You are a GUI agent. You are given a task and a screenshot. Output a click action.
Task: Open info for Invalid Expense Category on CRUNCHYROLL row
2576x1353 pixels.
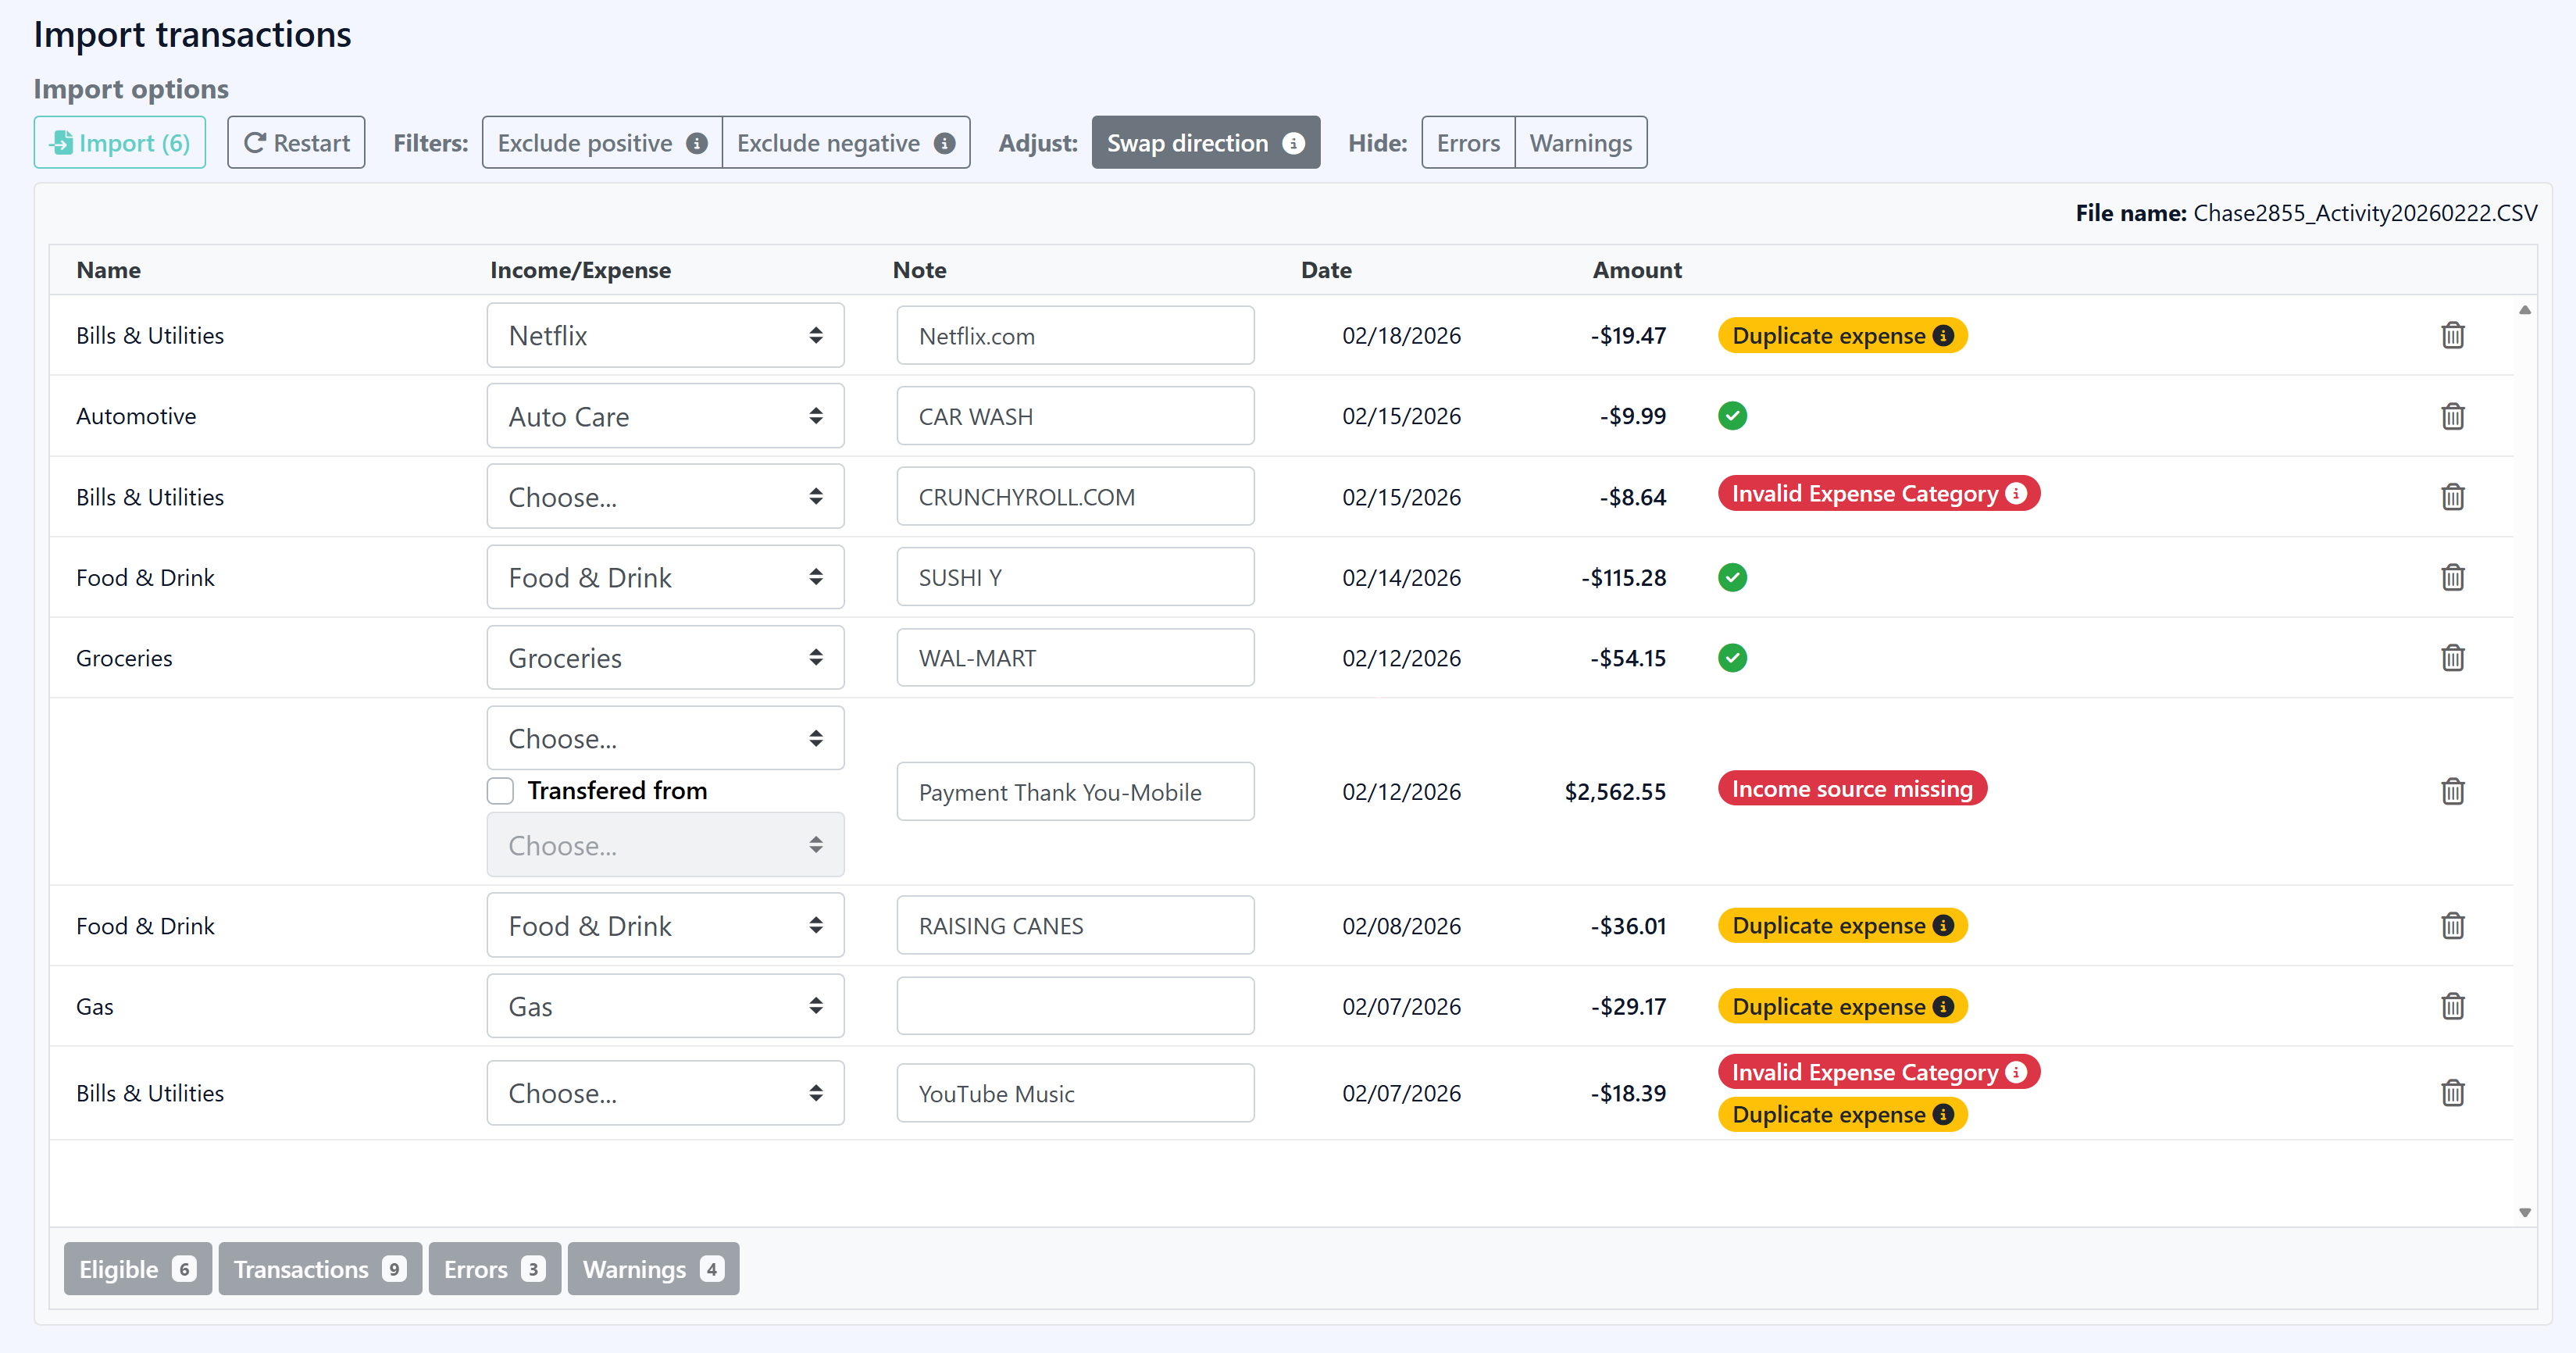(x=2016, y=493)
